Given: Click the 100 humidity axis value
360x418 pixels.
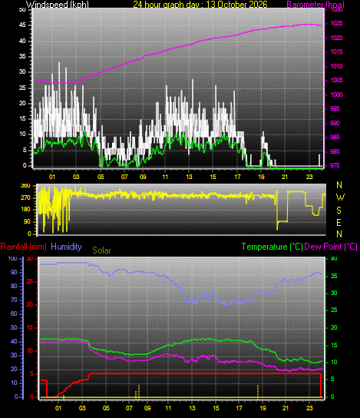Looking at the screenshot, I should click(12, 259).
